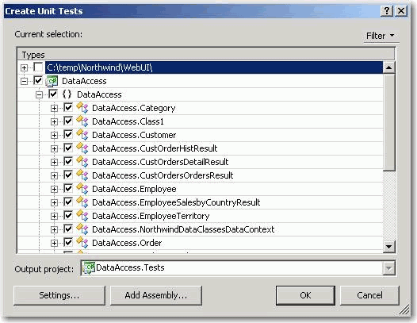Click the class icon of DataAccess.Customer
Viewport: 417px width, 323px height.
82,135
